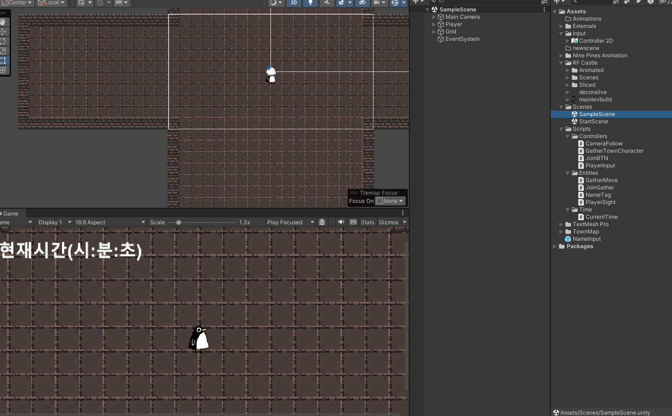Toggle scene lighting bulb button

pos(311,3)
